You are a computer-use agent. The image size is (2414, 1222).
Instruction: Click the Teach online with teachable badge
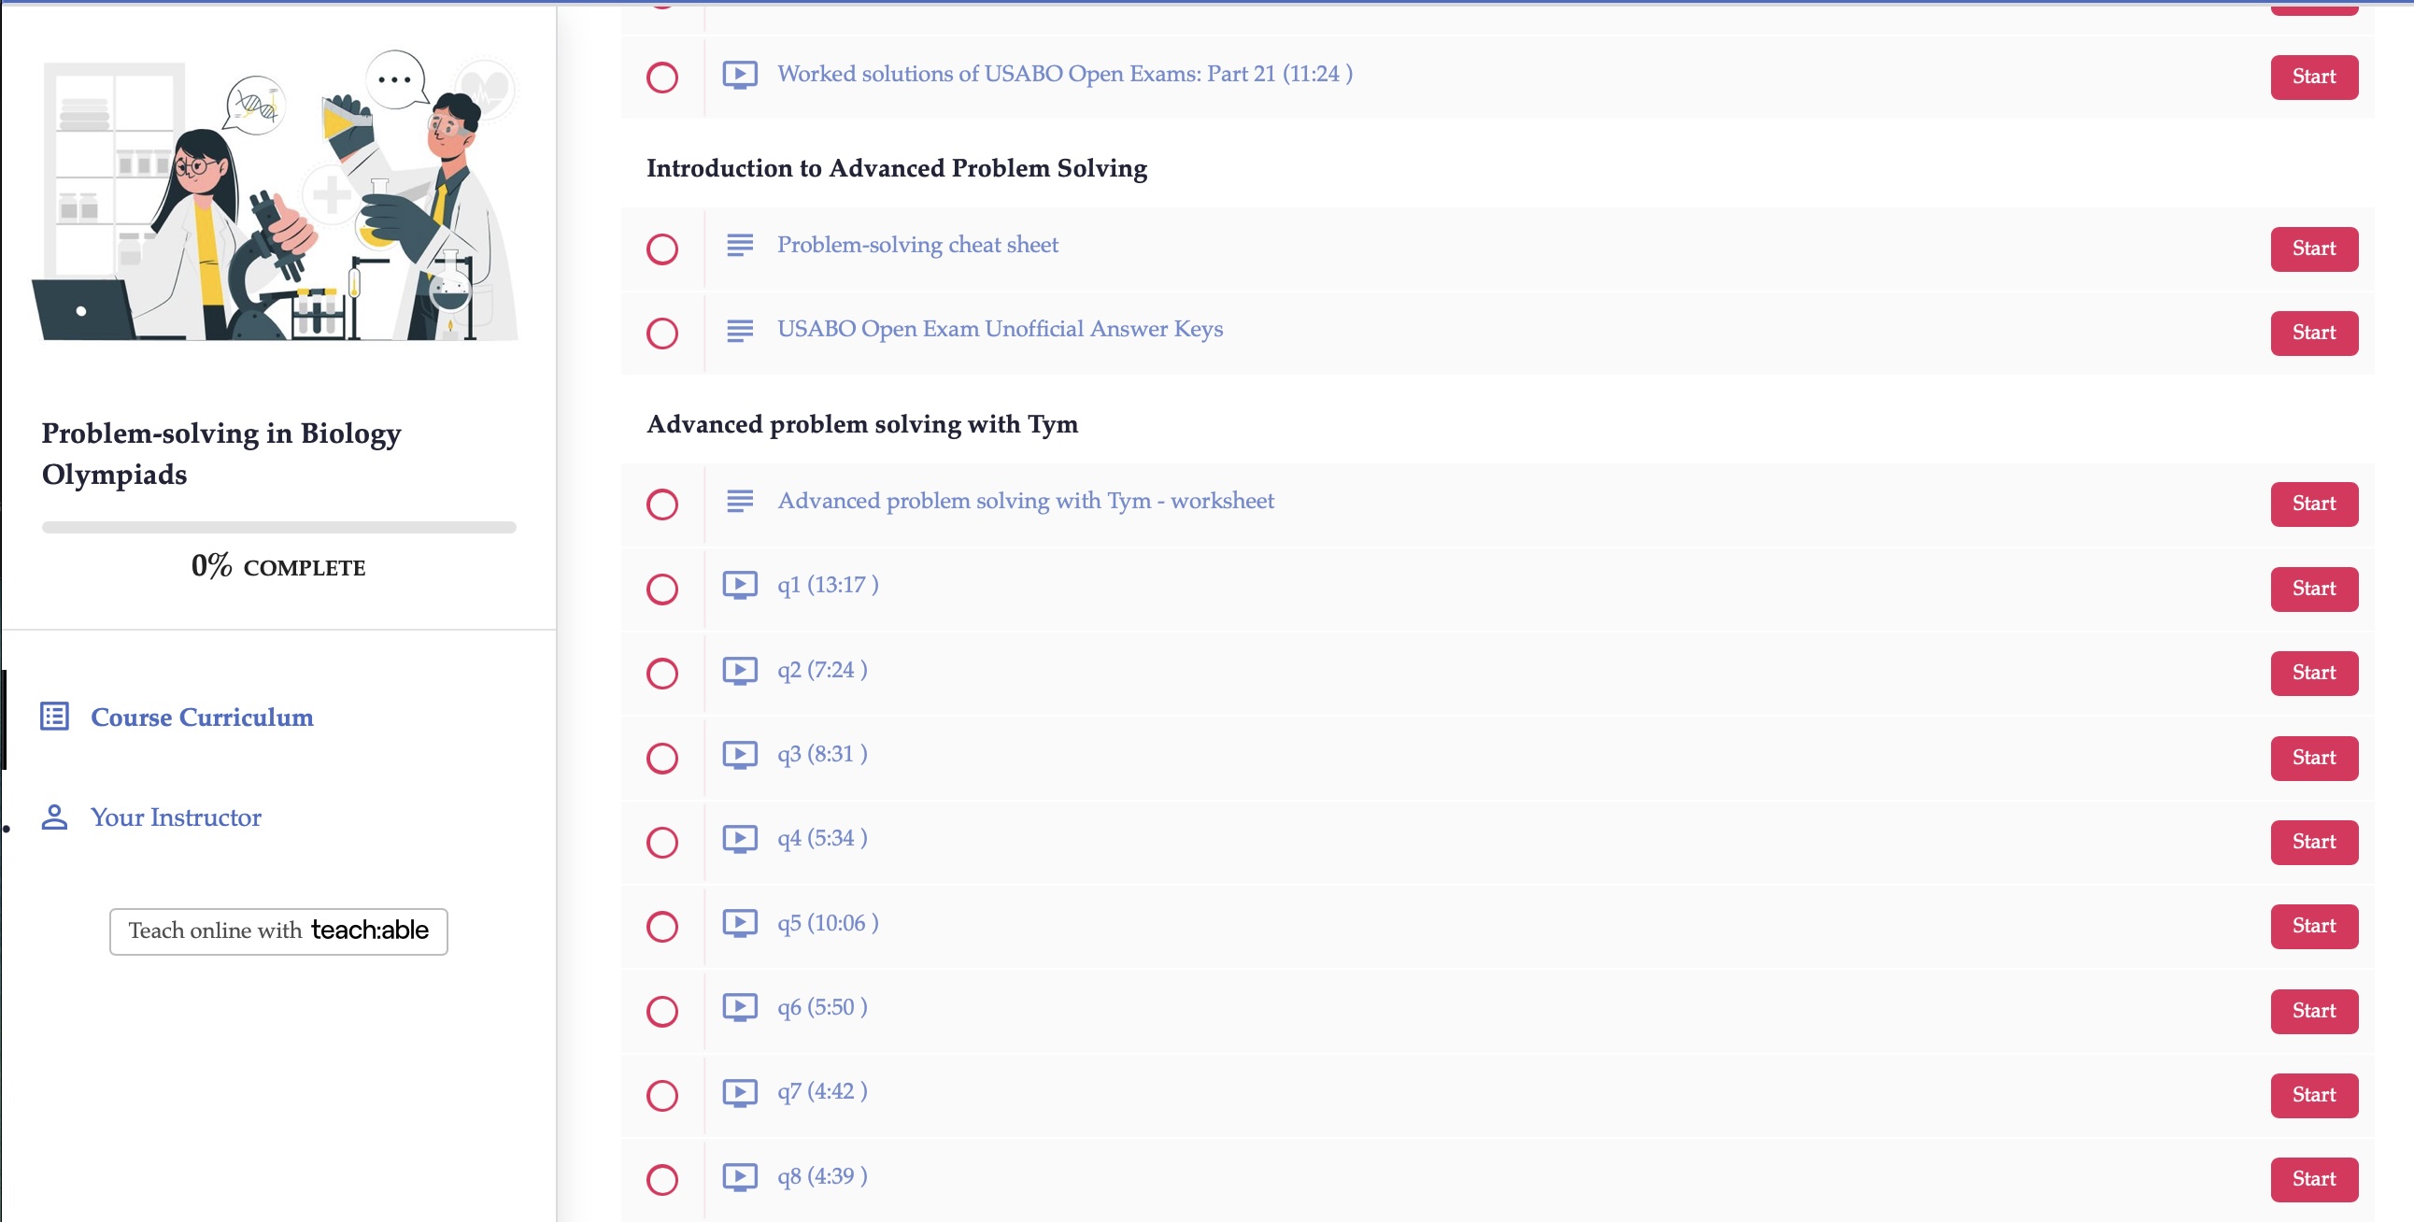[x=278, y=931]
